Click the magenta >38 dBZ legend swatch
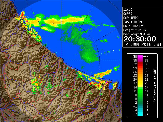Screen dimensions: 163x122 [140, 56]
